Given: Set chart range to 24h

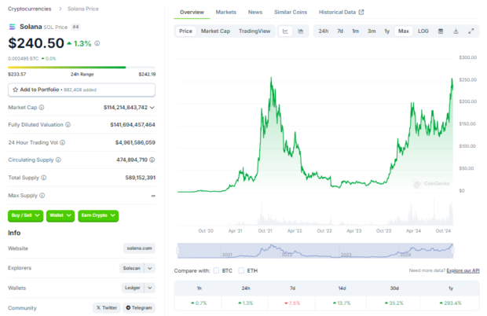Looking at the screenshot, I should pyautogui.click(x=324, y=31).
